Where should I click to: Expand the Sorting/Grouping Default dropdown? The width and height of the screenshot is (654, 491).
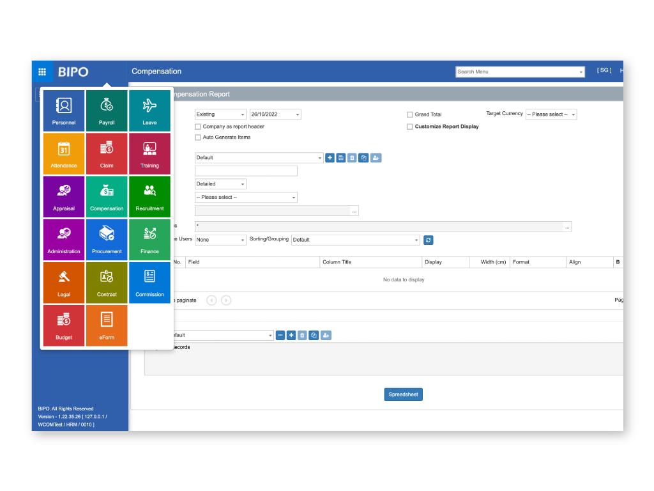coord(355,240)
